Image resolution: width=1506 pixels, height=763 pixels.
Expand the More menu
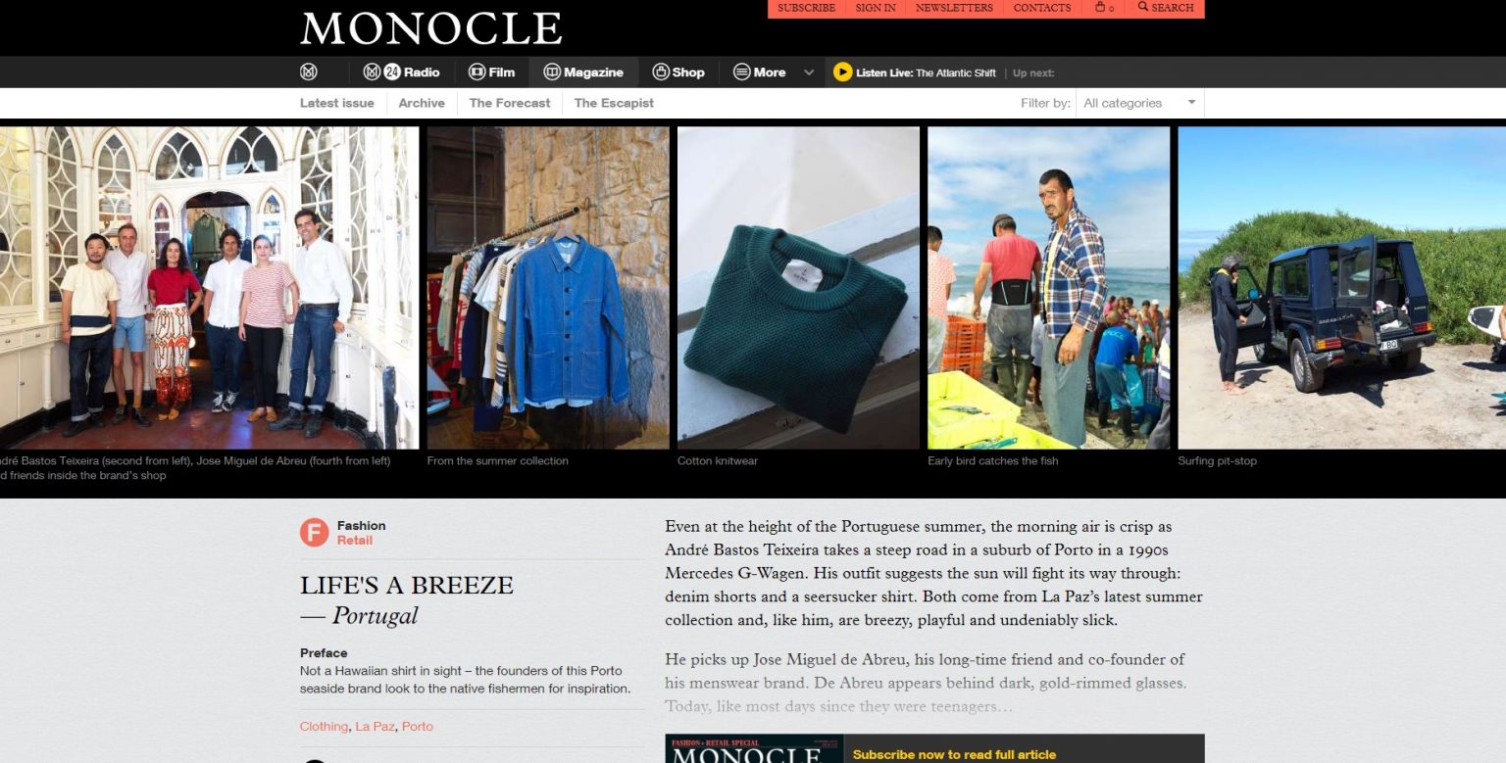(760, 72)
